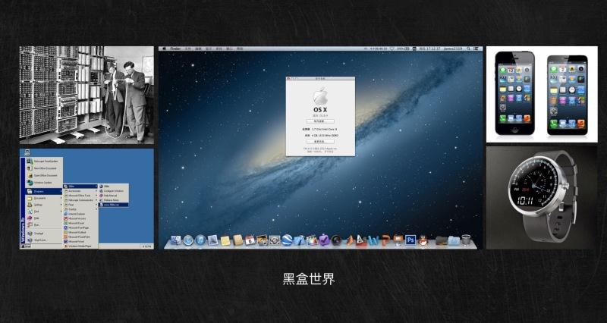Click the James1119 user name menu
Image resolution: width=607 pixels, height=323 pixels.
pos(453,49)
